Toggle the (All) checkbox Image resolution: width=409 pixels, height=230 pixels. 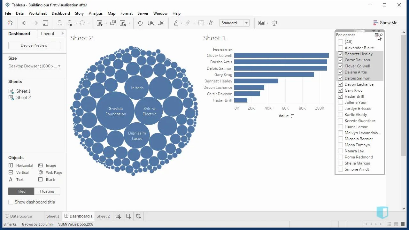[340, 42]
